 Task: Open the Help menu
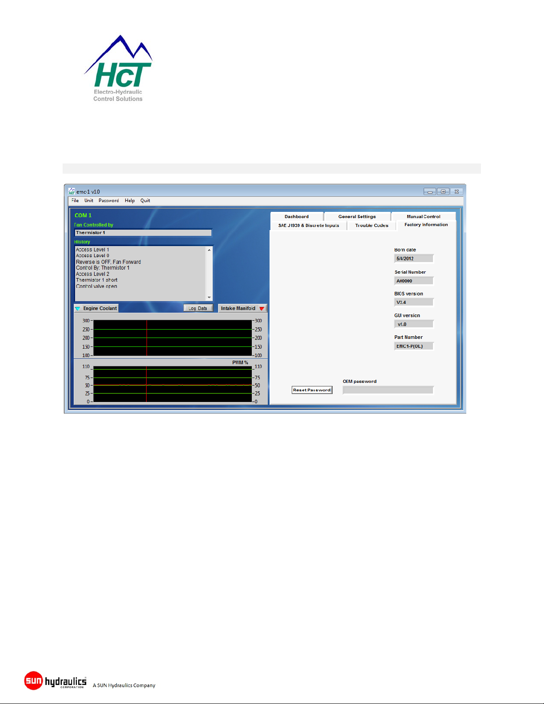[x=130, y=201]
